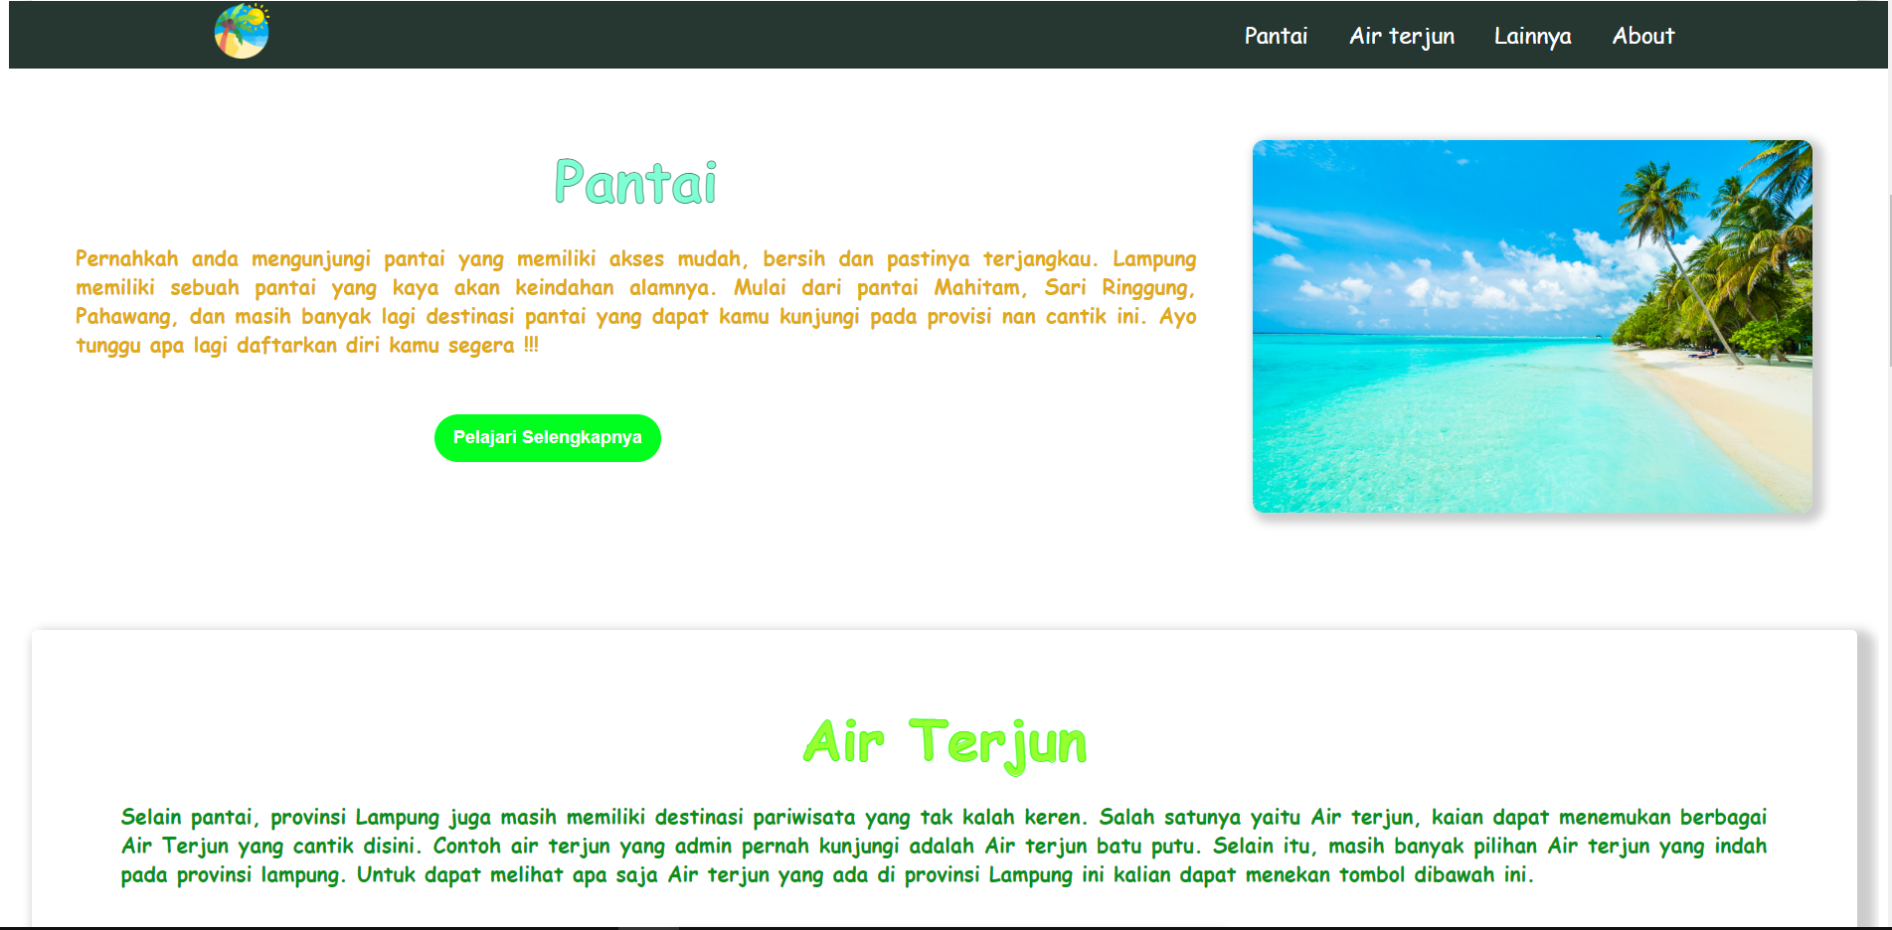The image size is (1892, 930).
Task: Click the empty white space beside the Pantai heading
Action: point(994,183)
